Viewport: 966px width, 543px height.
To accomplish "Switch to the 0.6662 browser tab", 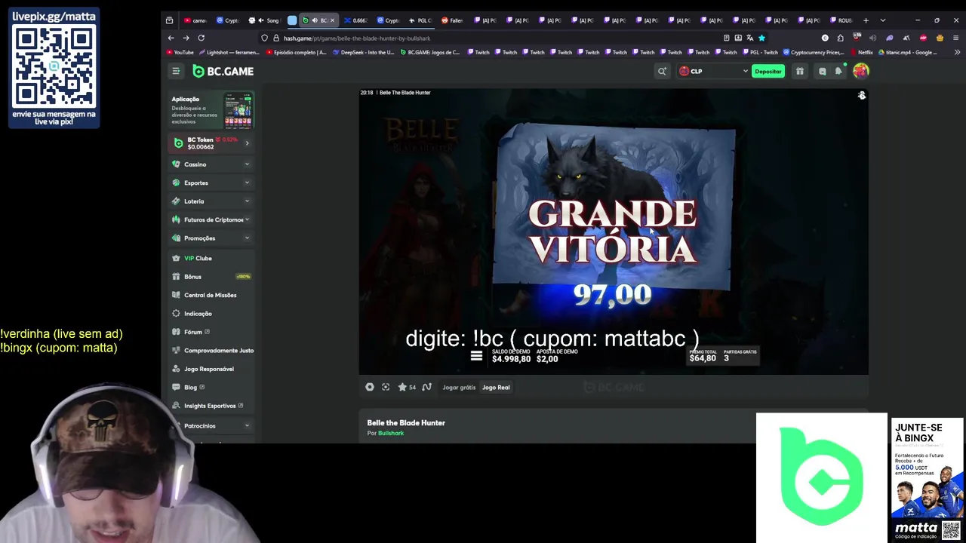I will point(356,20).
